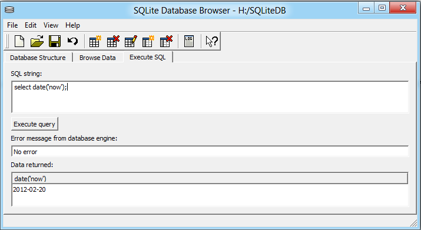This screenshot has width=421, height=230.
Task: Select the Execute SQL tab
Action: click(x=148, y=57)
